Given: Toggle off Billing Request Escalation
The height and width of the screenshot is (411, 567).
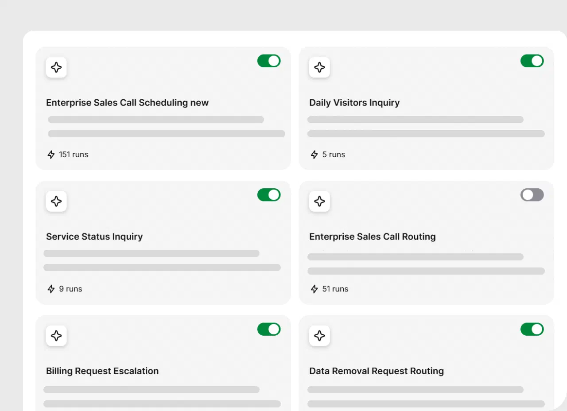Looking at the screenshot, I should [x=269, y=329].
